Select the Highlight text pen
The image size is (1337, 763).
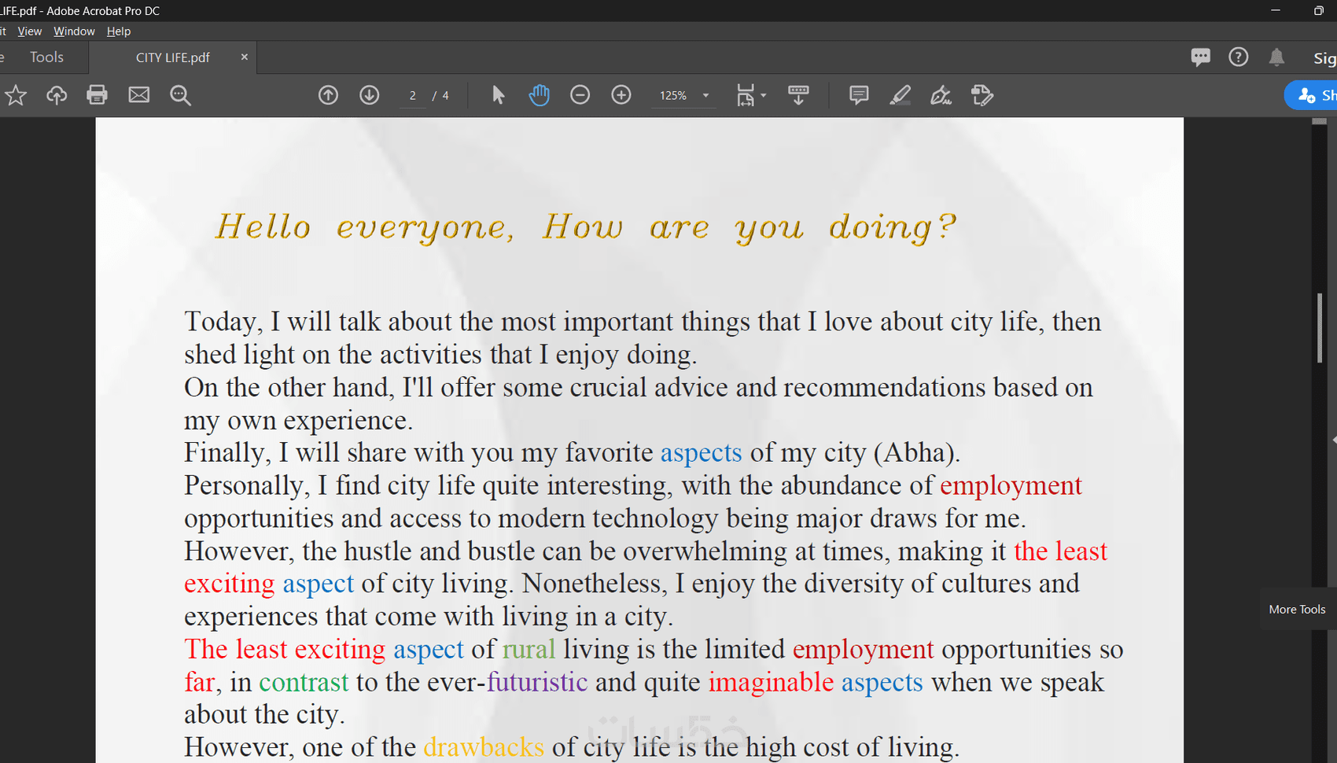tap(900, 95)
